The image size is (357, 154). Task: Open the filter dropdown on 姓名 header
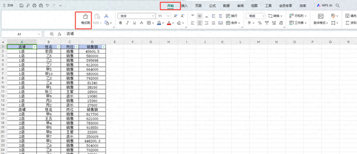pos(59,47)
